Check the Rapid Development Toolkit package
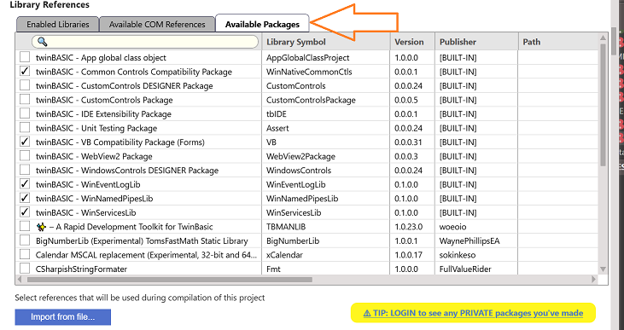Image resolution: width=624 pixels, height=330 pixels. 25,227
